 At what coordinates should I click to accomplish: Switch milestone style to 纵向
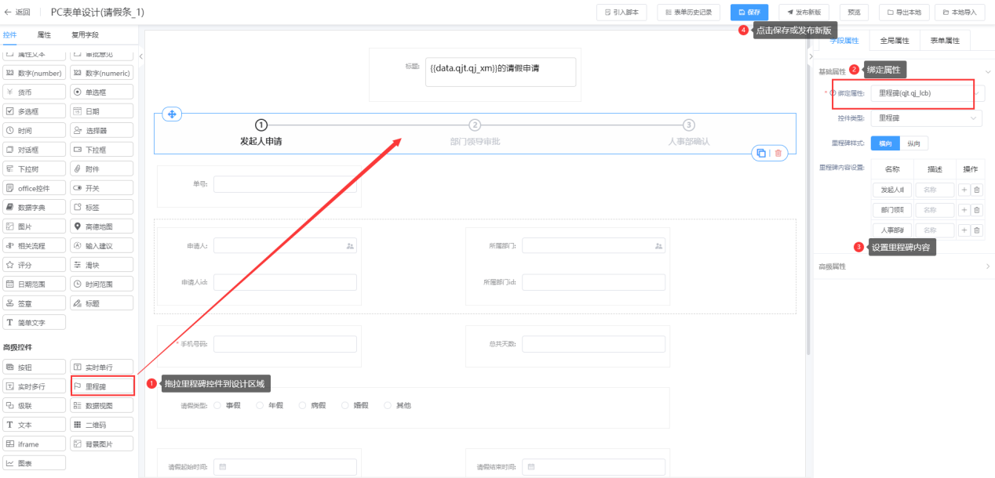(914, 143)
